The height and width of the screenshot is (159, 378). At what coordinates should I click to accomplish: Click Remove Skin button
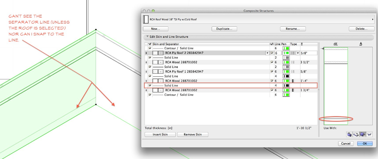pos(193,134)
